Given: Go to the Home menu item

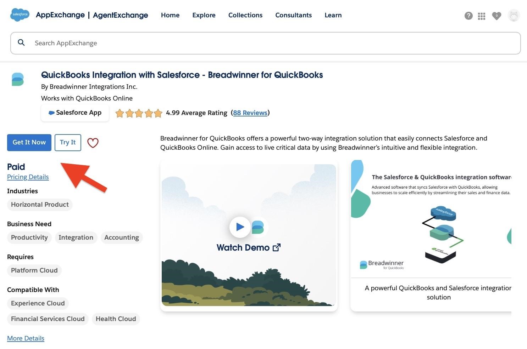Looking at the screenshot, I should pyautogui.click(x=170, y=15).
